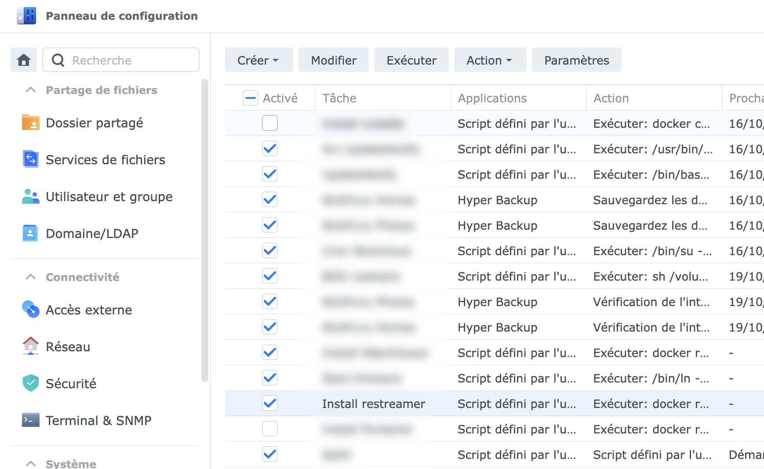Collapse the Partage de fichiers section
This screenshot has height=469, width=764.
31,90
